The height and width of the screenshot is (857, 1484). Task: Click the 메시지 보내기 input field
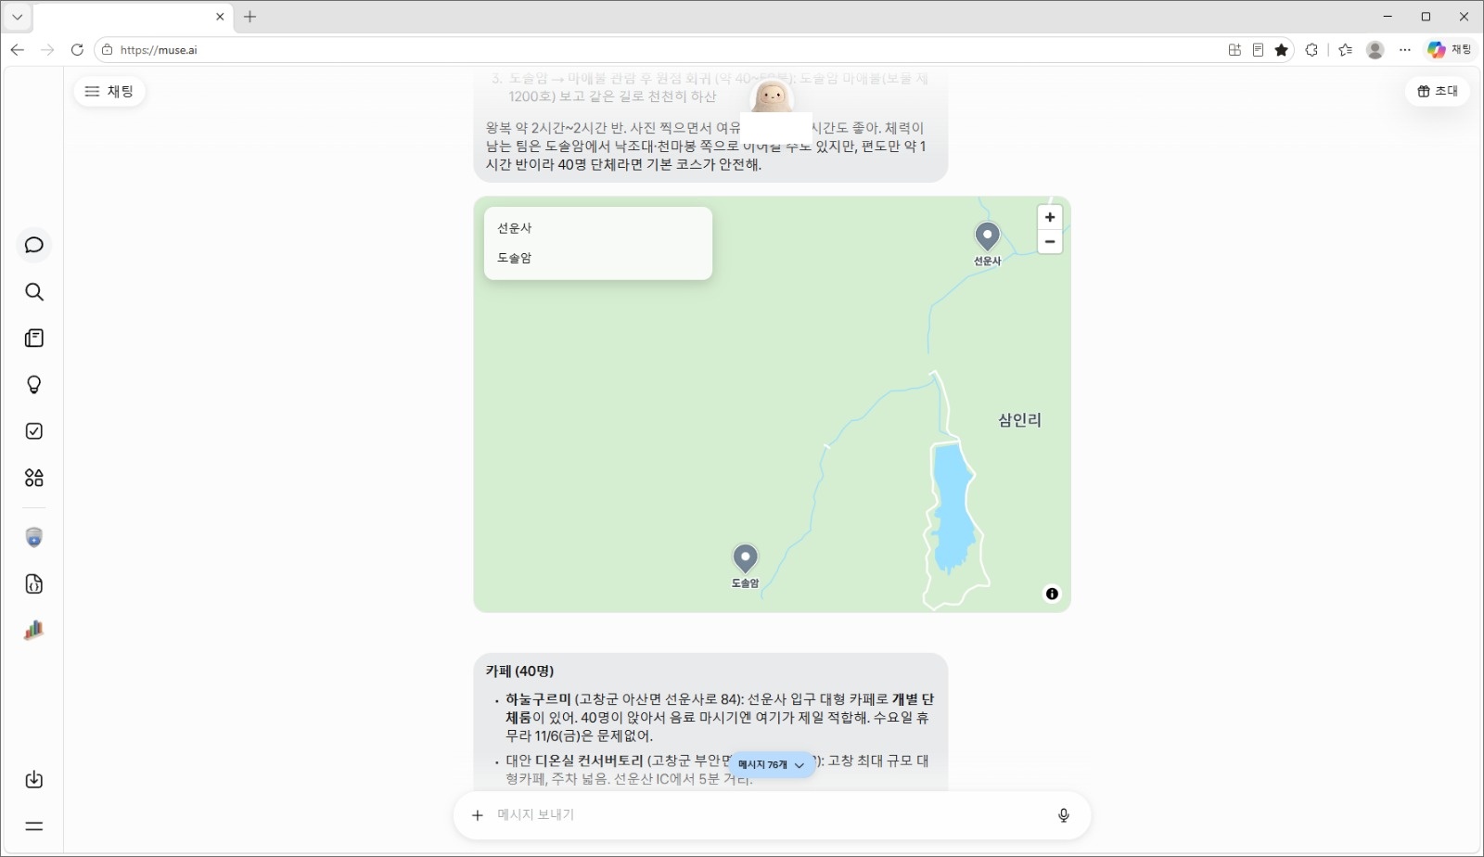(770, 815)
